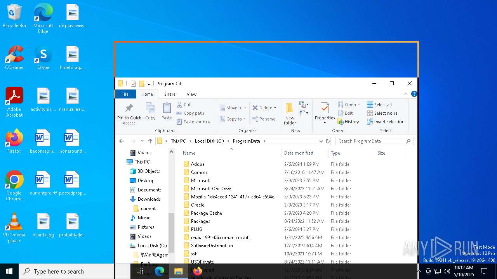This screenshot has width=497, height=279.
Task: Select the SoftwareDistribution folder
Action: pos(212,246)
